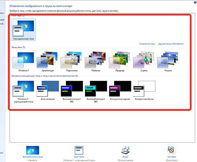
Task: Select Windows 7 упрощенный стиль theme
Action: (x=23, y=92)
